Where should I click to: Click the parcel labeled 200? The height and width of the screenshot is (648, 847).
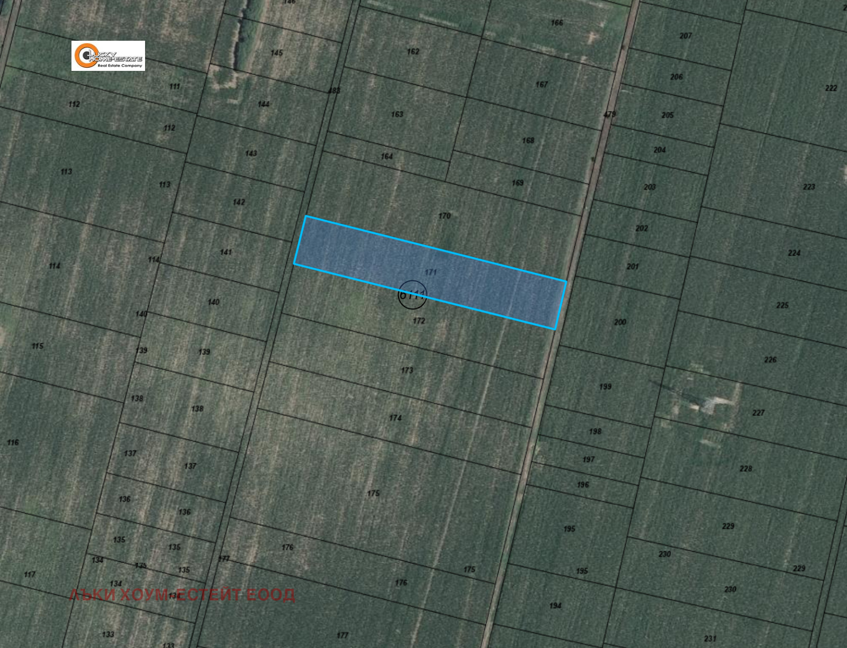(x=620, y=322)
